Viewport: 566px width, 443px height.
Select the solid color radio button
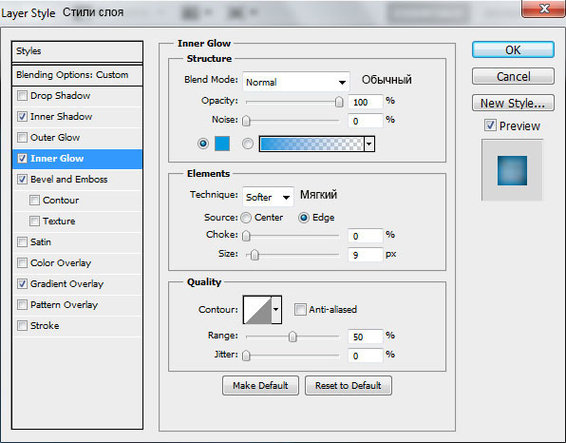pyautogui.click(x=203, y=144)
